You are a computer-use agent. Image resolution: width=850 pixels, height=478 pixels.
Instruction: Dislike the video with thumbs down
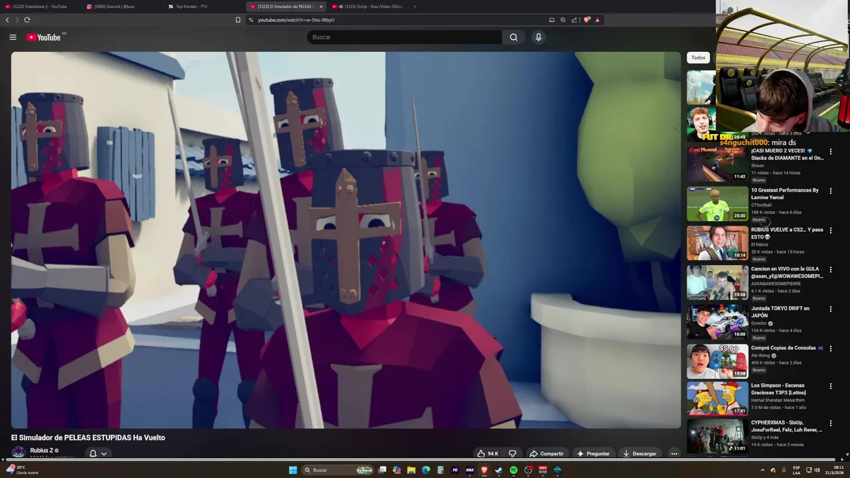click(x=513, y=453)
